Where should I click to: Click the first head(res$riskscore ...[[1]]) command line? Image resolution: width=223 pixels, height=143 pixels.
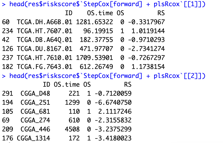pos(107,4)
